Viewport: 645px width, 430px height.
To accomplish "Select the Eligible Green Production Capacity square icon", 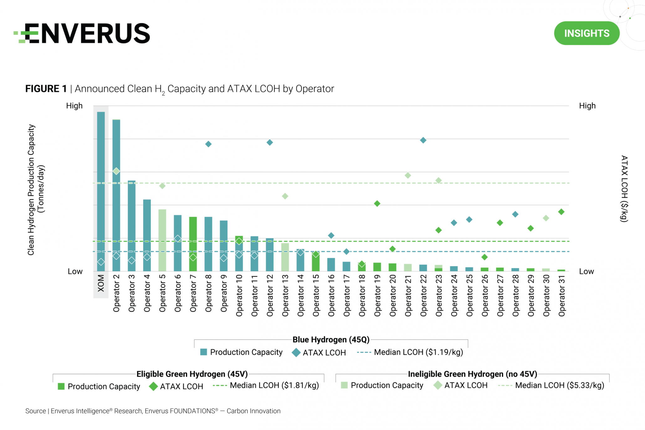I will tap(61, 386).
